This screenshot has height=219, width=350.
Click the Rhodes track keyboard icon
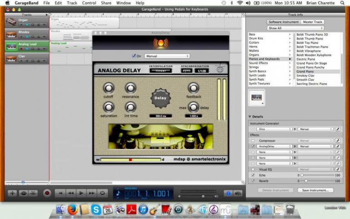11,34
